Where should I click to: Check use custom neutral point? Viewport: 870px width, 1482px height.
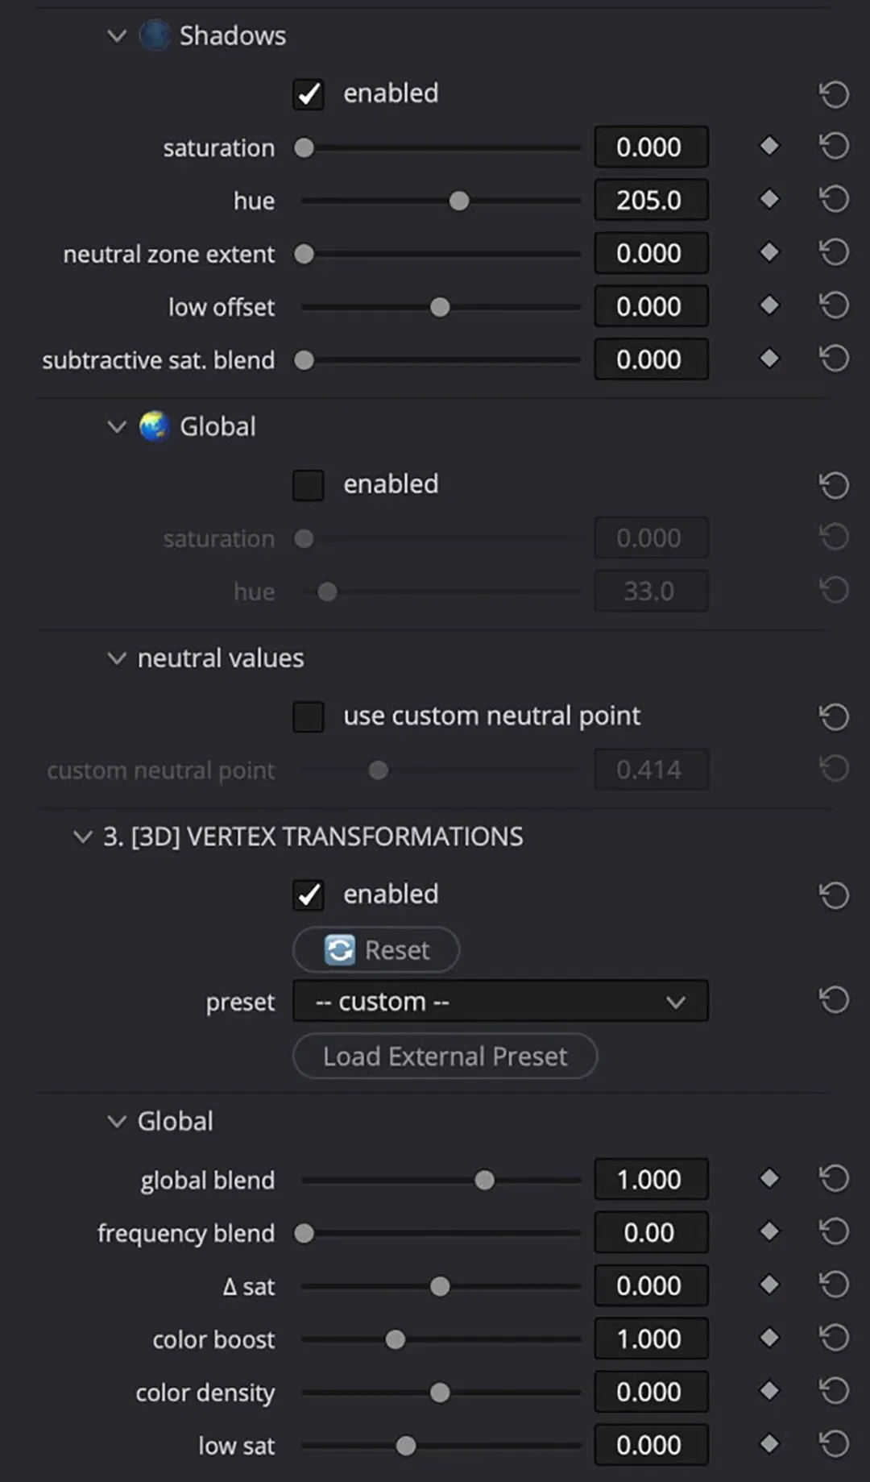[x=308, y=716]
